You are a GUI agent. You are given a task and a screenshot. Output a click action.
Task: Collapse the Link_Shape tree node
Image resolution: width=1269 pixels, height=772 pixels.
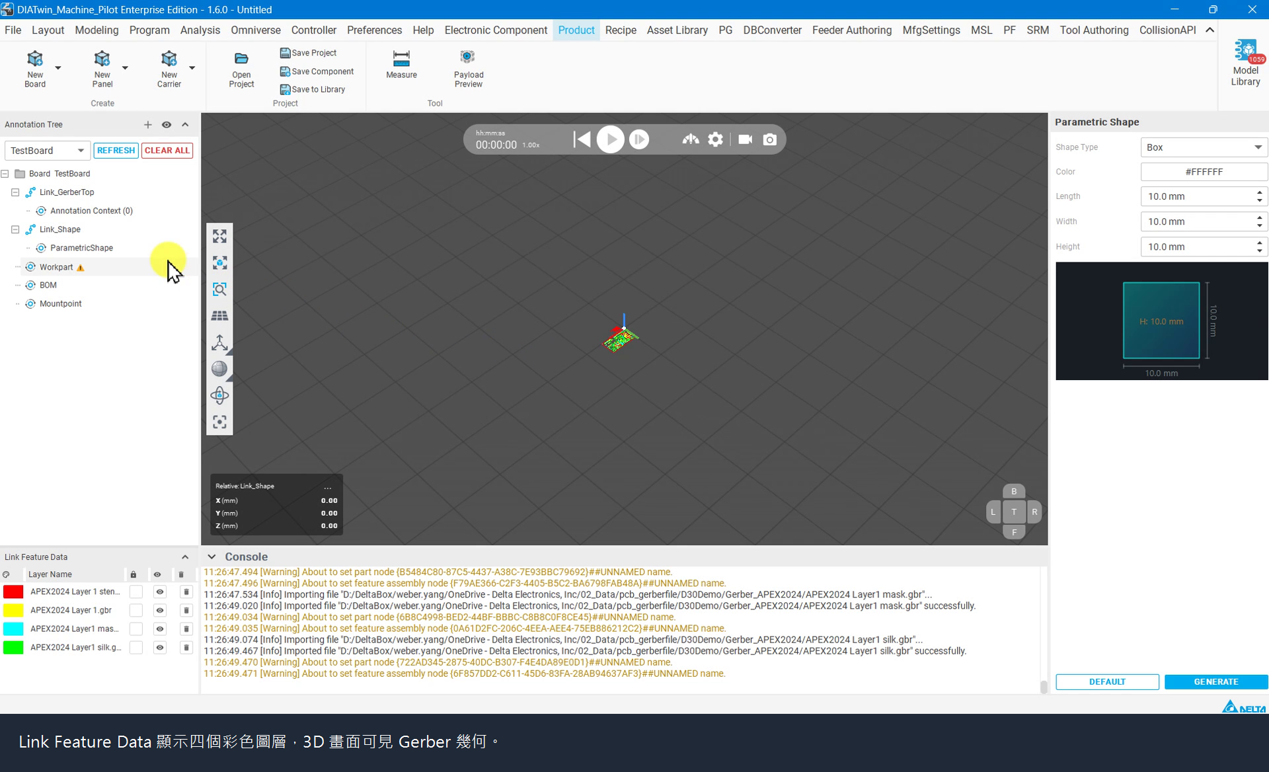(15, 229)
